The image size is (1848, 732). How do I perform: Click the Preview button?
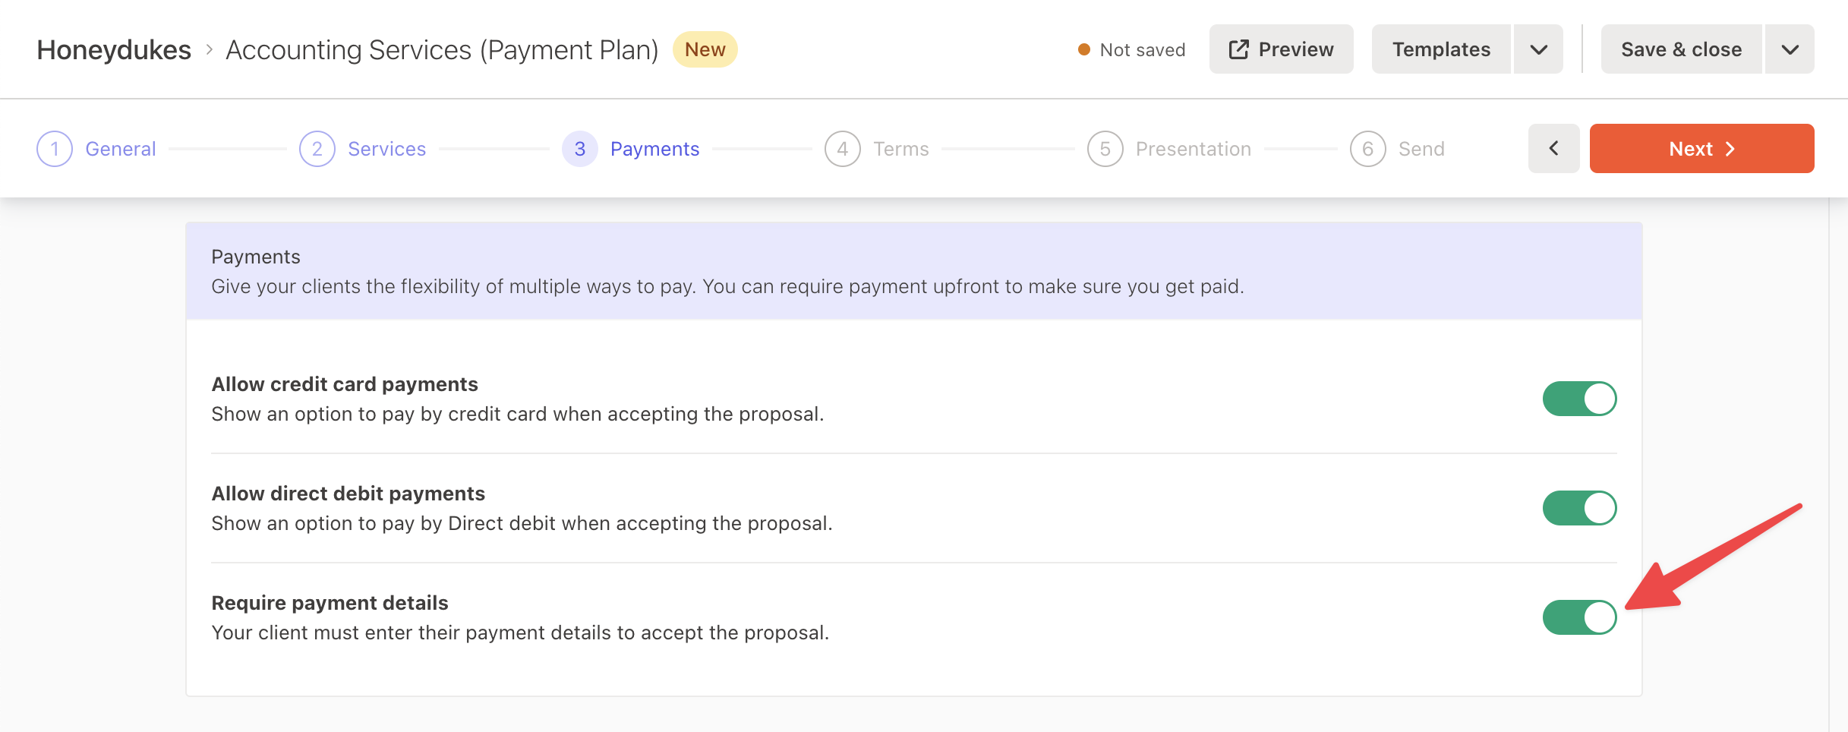[1281, 49]
